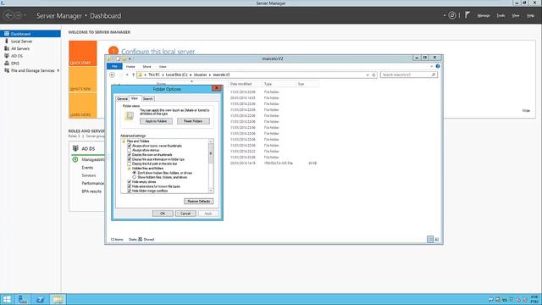Toggle Hide folder merge conflicts checkbox
The height and width of the screenshot is (305, 542).
pyautogui.click(x=130, y=191)
